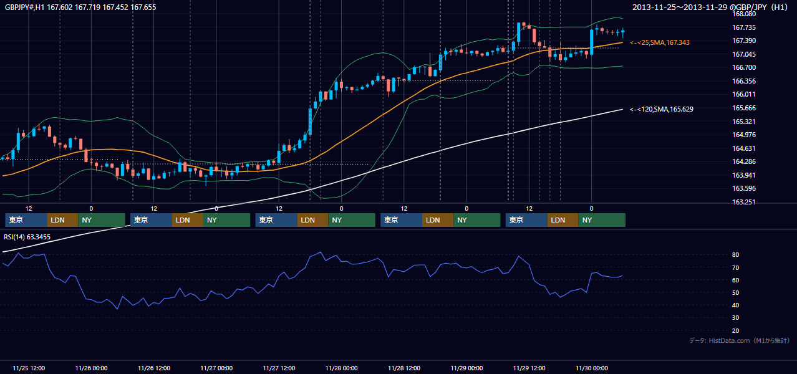Select the white 120,SMA,165.629 label
The width and height of the screenshot is (797, 374).
pyautogui.click(x=661, y=109)
